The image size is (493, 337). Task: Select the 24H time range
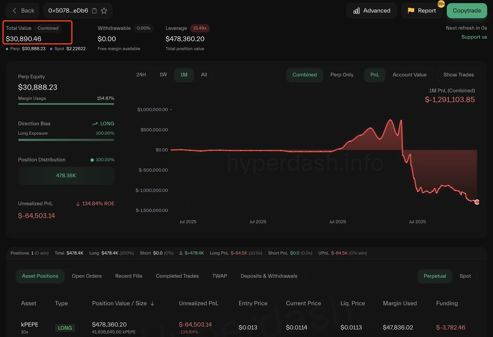pos(141,75)
